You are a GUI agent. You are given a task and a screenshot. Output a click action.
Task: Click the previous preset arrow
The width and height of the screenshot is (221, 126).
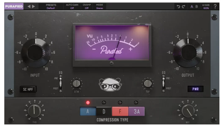click(29, 6)
